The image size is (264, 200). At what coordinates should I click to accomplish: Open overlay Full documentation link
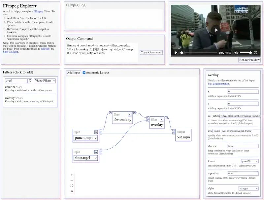point(219,84)
